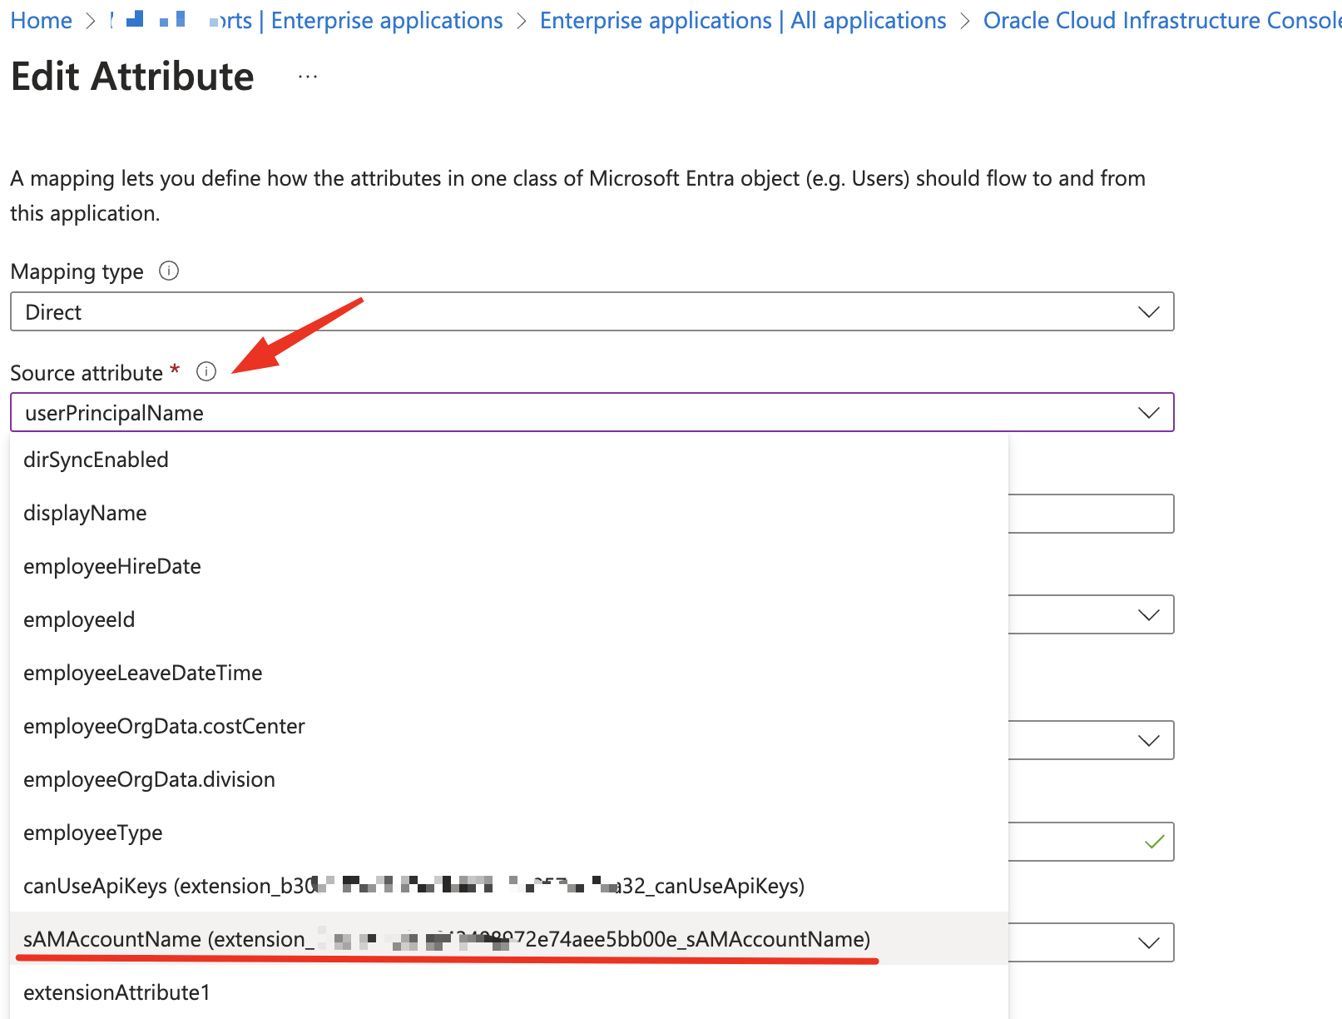Open the Oracle Cloud Infrastructure Console breadcrumb
Viewport: 1342px width, 1019px height.
point(1162,21)
